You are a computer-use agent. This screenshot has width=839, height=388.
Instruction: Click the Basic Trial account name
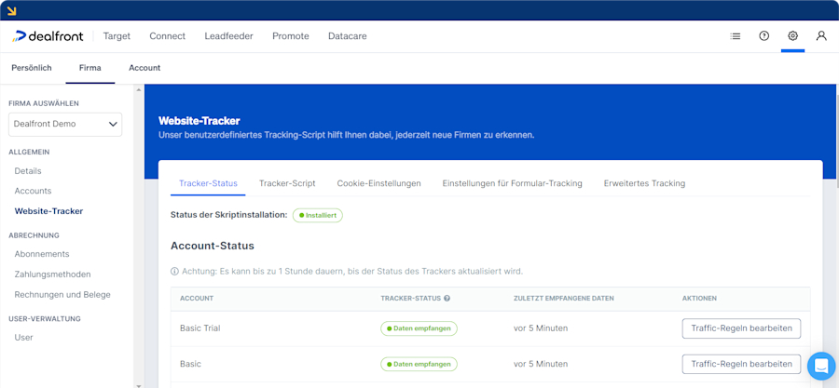coord(200,328)
